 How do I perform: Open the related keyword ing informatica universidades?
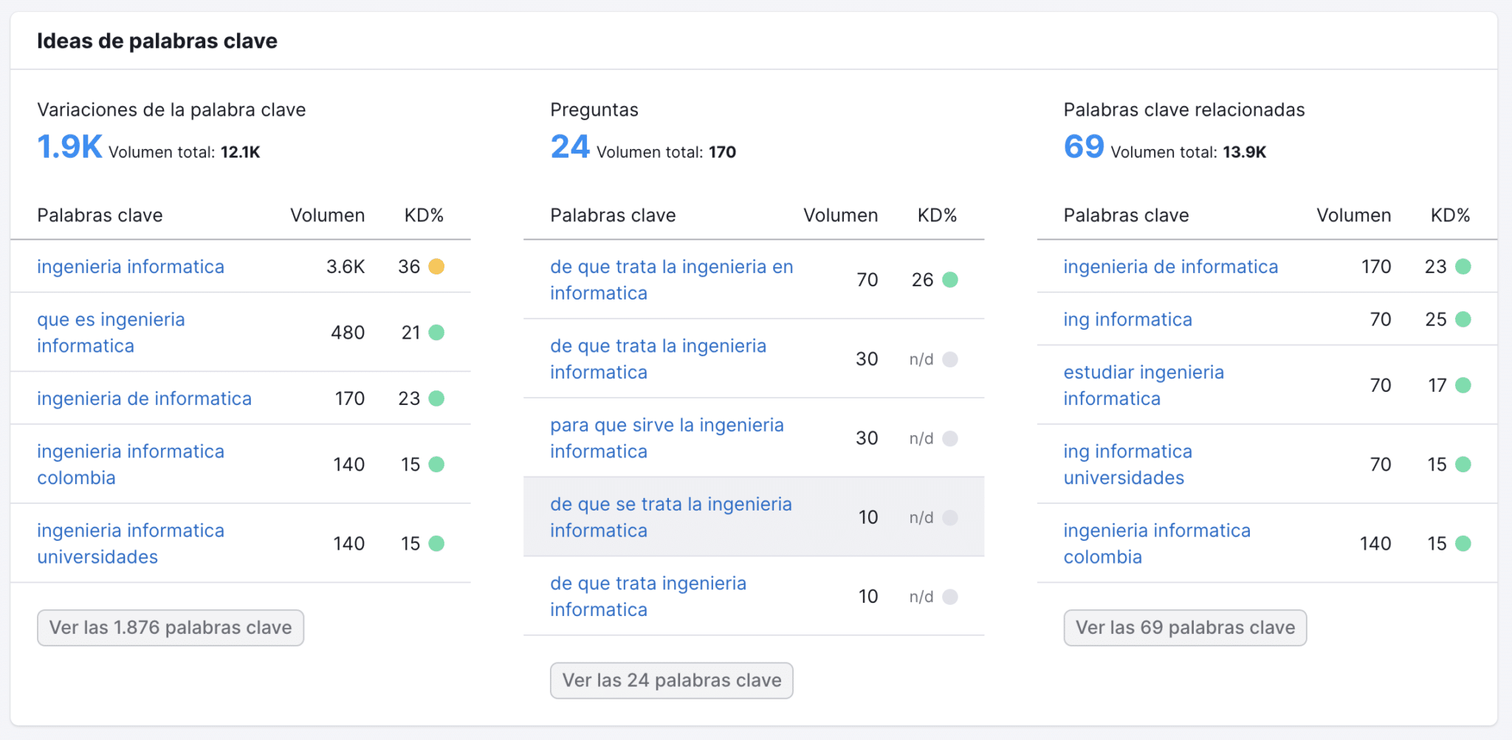pyautogui.click(x=1127, y=463)
